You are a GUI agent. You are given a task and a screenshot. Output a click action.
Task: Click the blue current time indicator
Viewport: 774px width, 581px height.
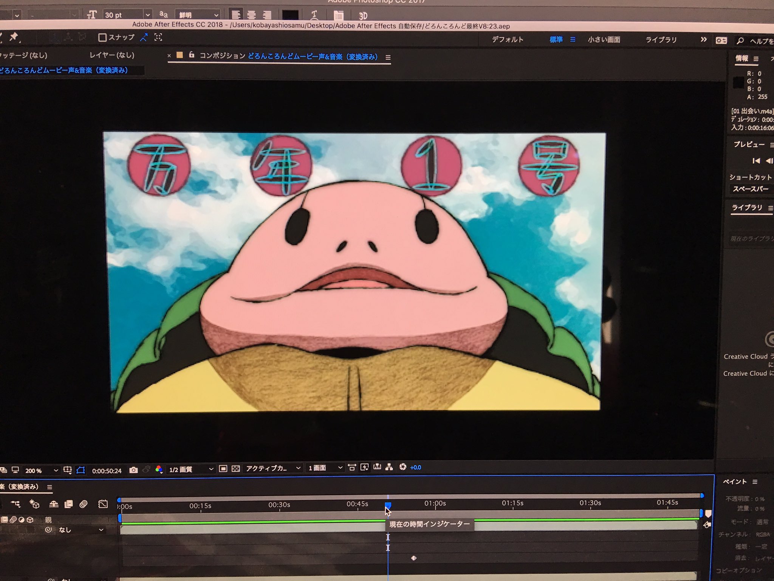click(388, 505)
